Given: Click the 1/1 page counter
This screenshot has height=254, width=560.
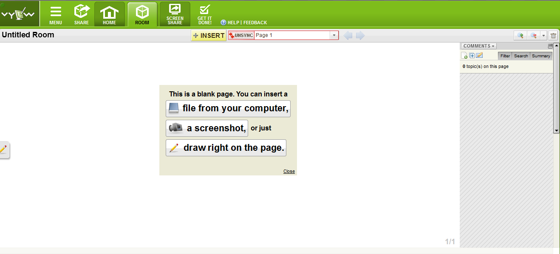Looking at the screenshot, I should click(450, 242).
